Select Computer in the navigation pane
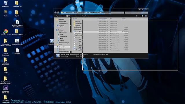The height and width of the screenshot is (104, 185). coord(62,47)
